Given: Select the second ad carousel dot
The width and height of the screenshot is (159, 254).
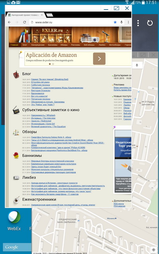Looking at the screenshot, I should point(53,64).
